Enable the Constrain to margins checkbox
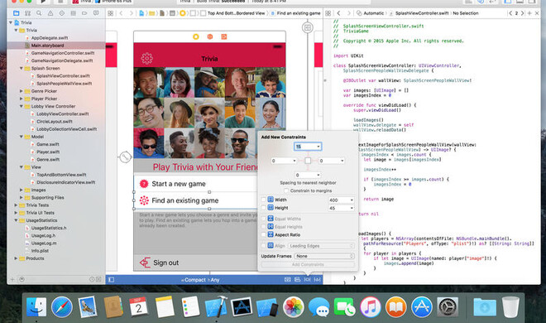Screen dimensions: 546x323 (286, 190)
